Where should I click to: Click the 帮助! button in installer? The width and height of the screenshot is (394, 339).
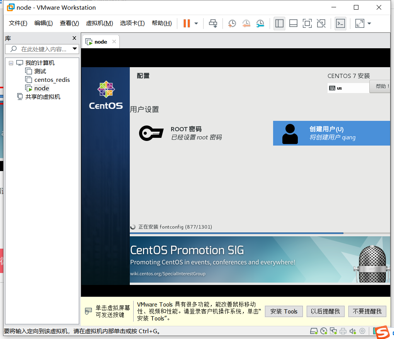[380, 86]
